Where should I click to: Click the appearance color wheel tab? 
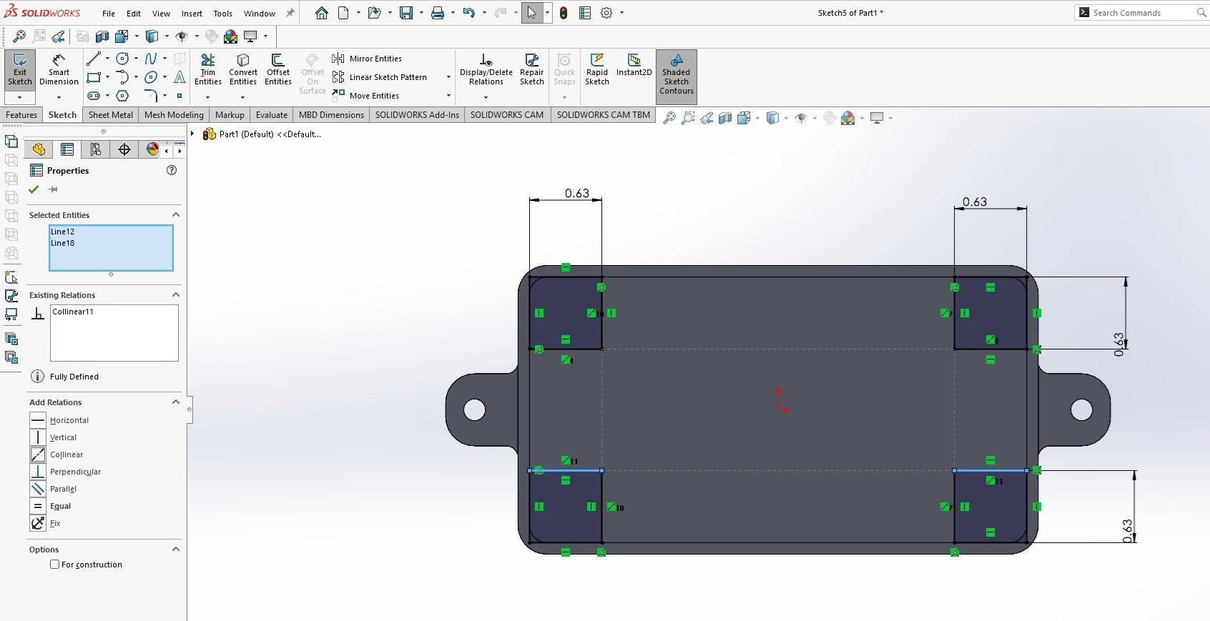coord(152,149)
